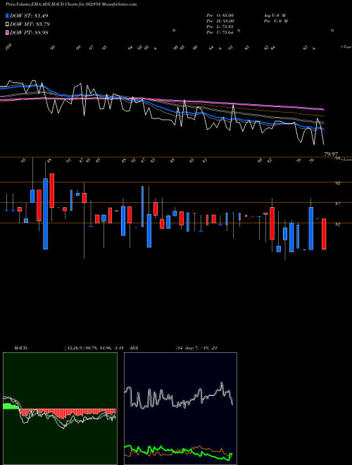
Task: Select the DOW ST: 81.49 legend label
Action: 29,15
